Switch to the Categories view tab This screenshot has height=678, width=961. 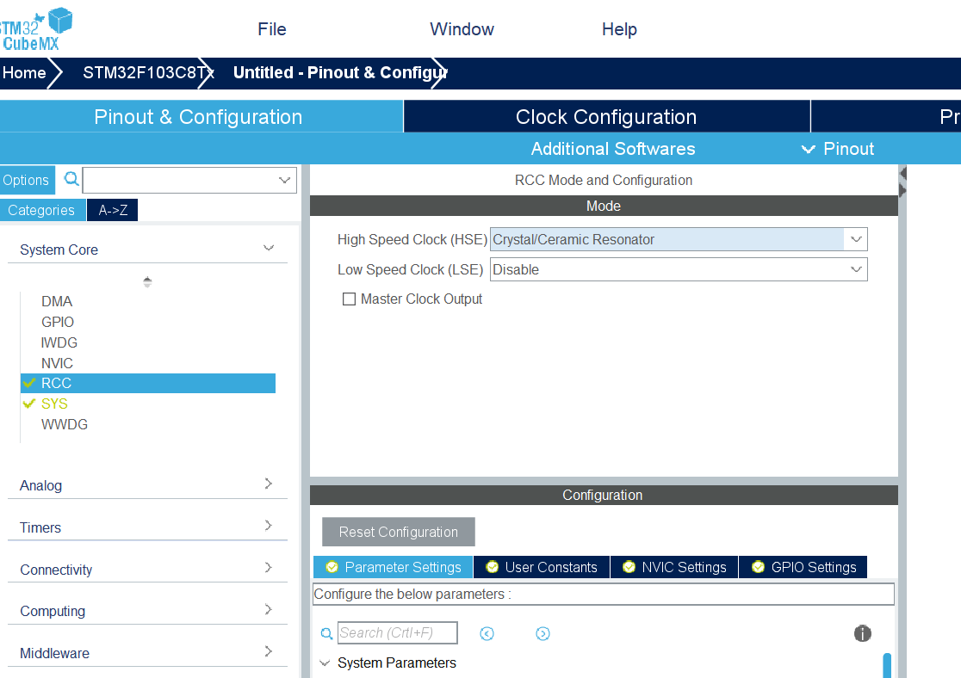click(x=41, y=210)
